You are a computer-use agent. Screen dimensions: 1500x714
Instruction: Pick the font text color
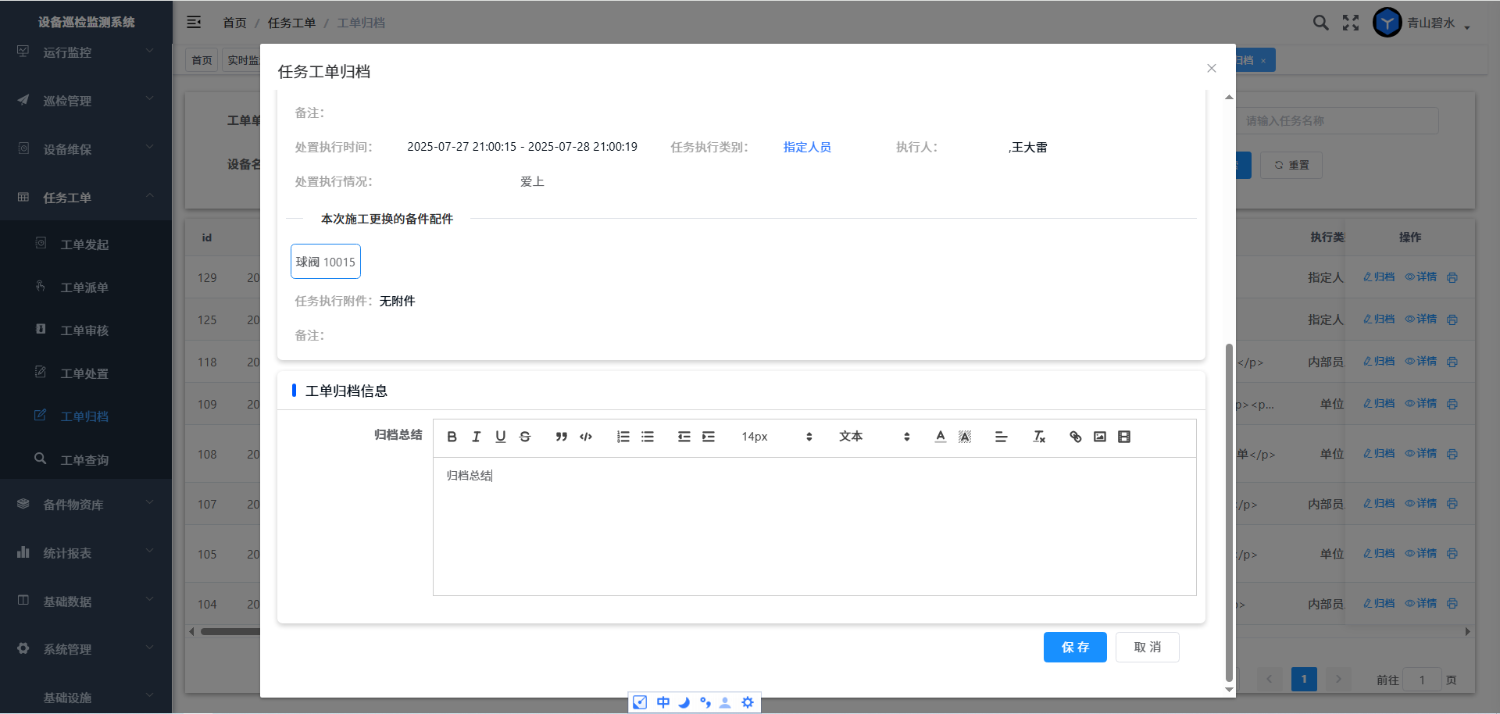[x=941, y=437]
